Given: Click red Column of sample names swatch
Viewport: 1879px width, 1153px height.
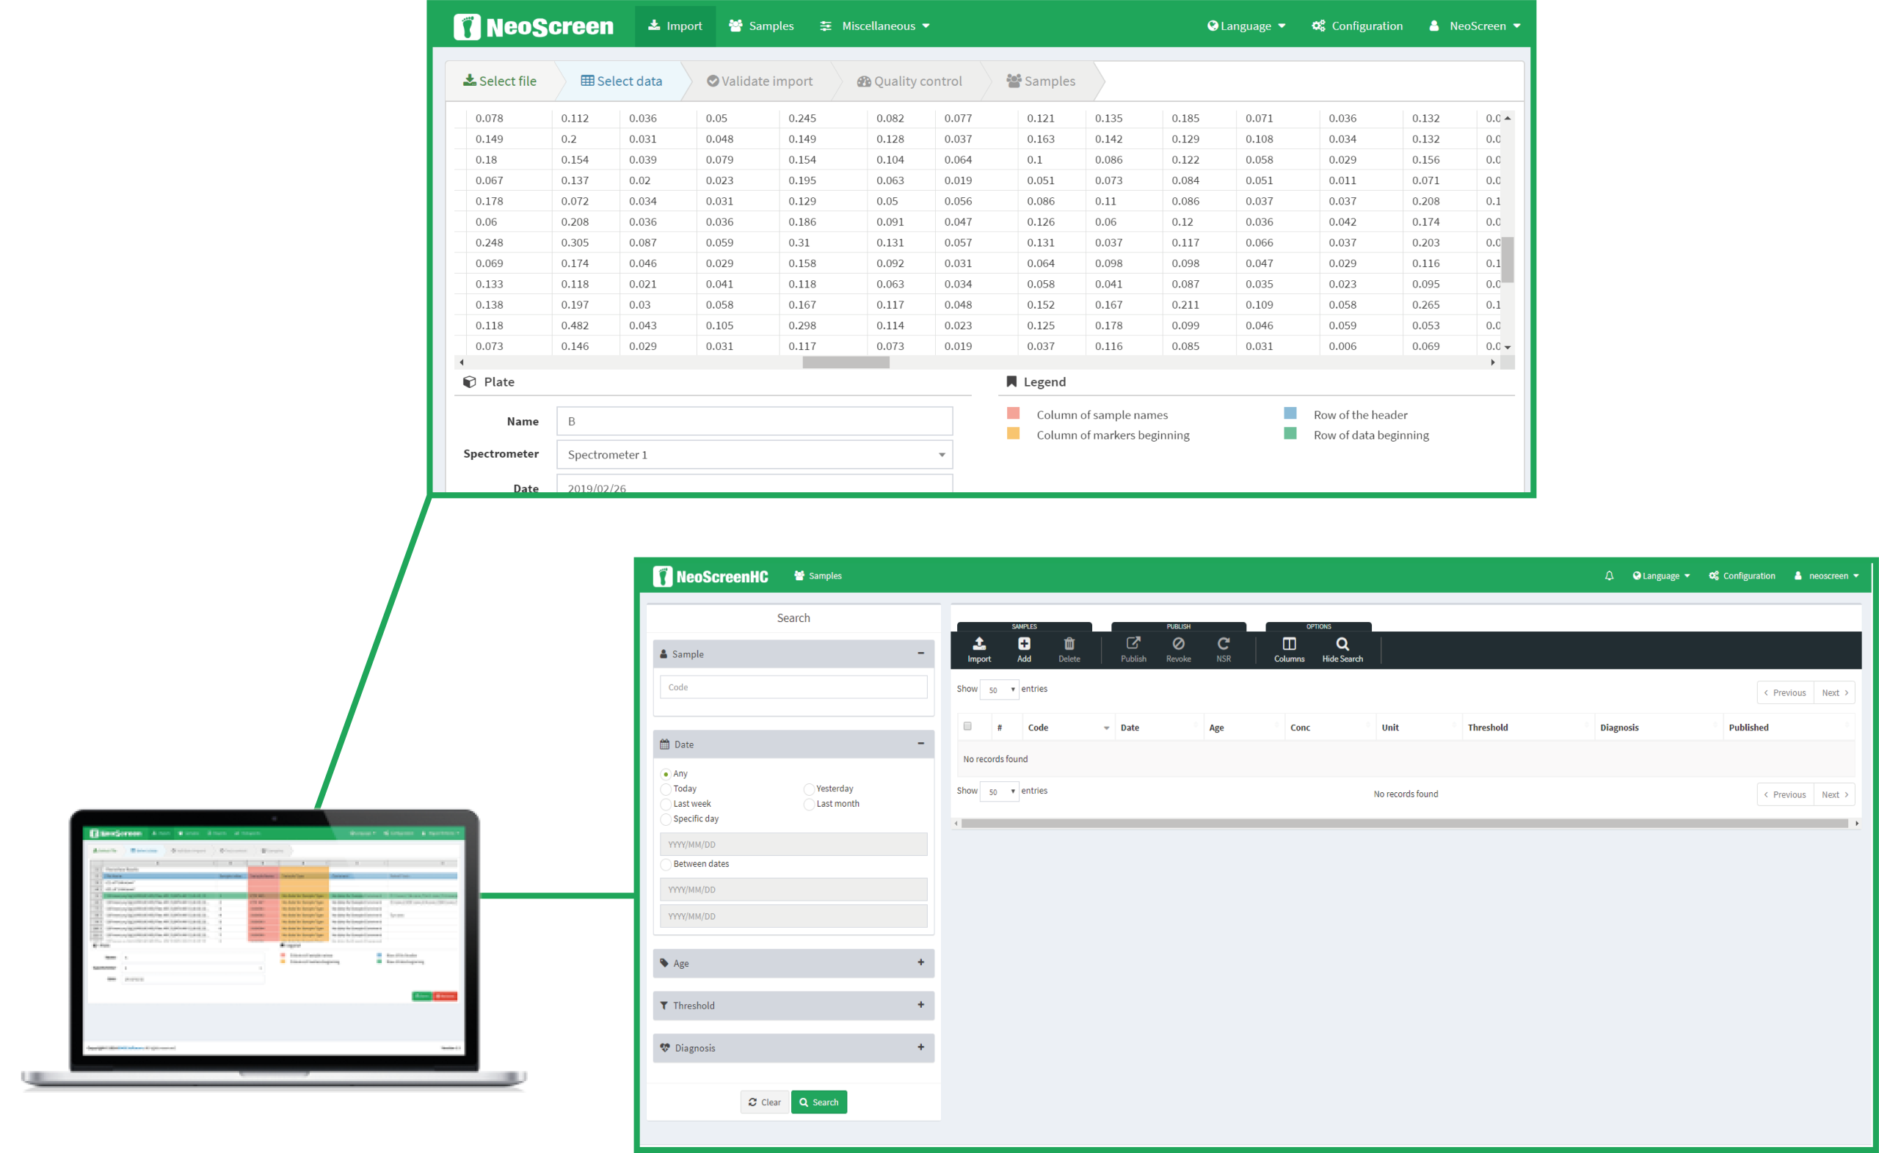Looking at the screenshot, I should [x=1013, y=414].
